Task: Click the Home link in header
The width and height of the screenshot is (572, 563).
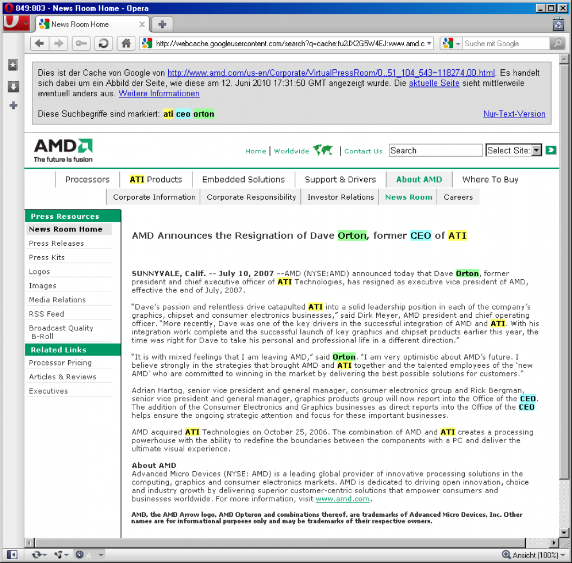Action: 255,151
